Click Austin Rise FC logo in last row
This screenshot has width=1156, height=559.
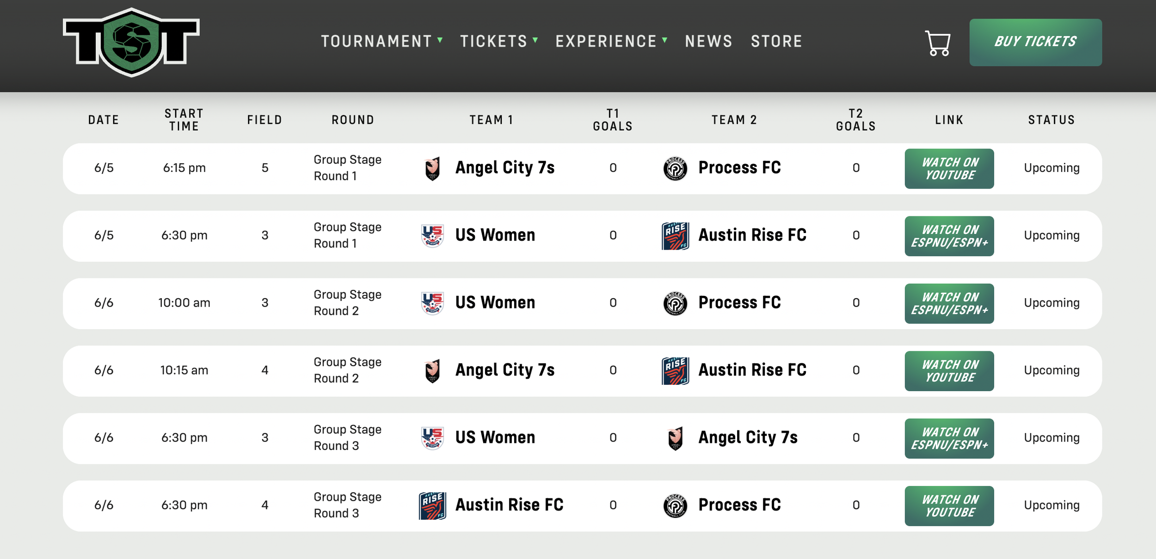[432, 506]
